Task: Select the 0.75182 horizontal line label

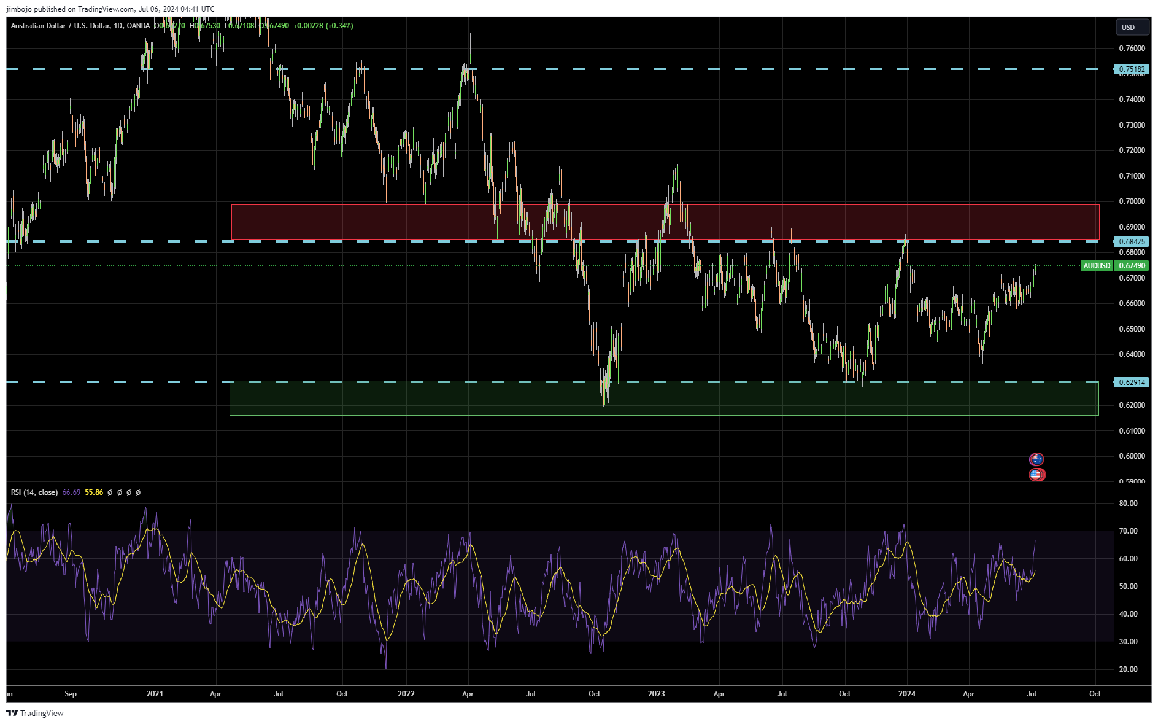Action: click(x=1132, y=69)
